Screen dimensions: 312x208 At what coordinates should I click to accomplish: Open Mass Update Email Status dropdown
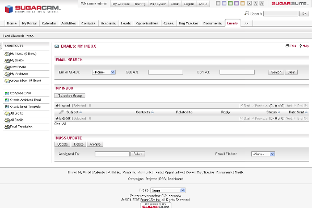(263, 154)
